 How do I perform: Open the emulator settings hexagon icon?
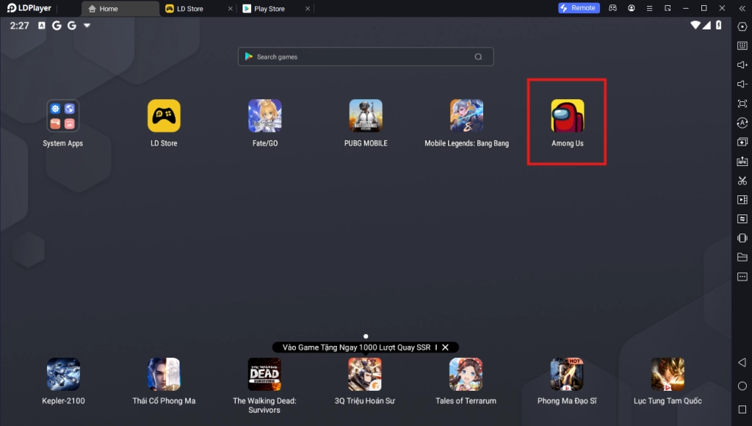(742, 27)
